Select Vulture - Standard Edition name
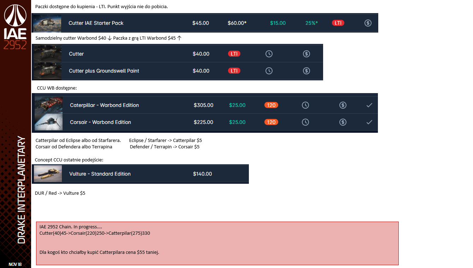 click(x=100, y=174)
